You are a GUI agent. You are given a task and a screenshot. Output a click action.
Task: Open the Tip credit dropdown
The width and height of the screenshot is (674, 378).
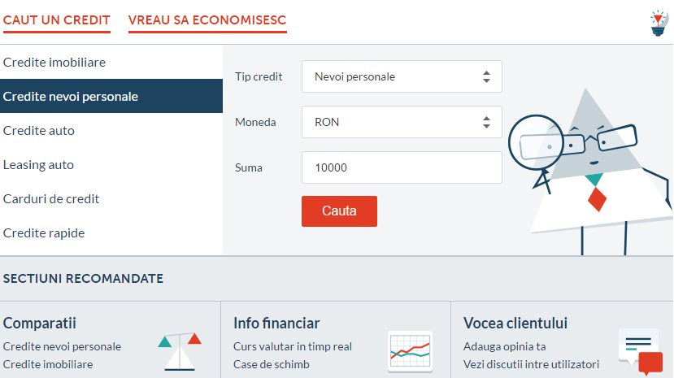(402, 76)
